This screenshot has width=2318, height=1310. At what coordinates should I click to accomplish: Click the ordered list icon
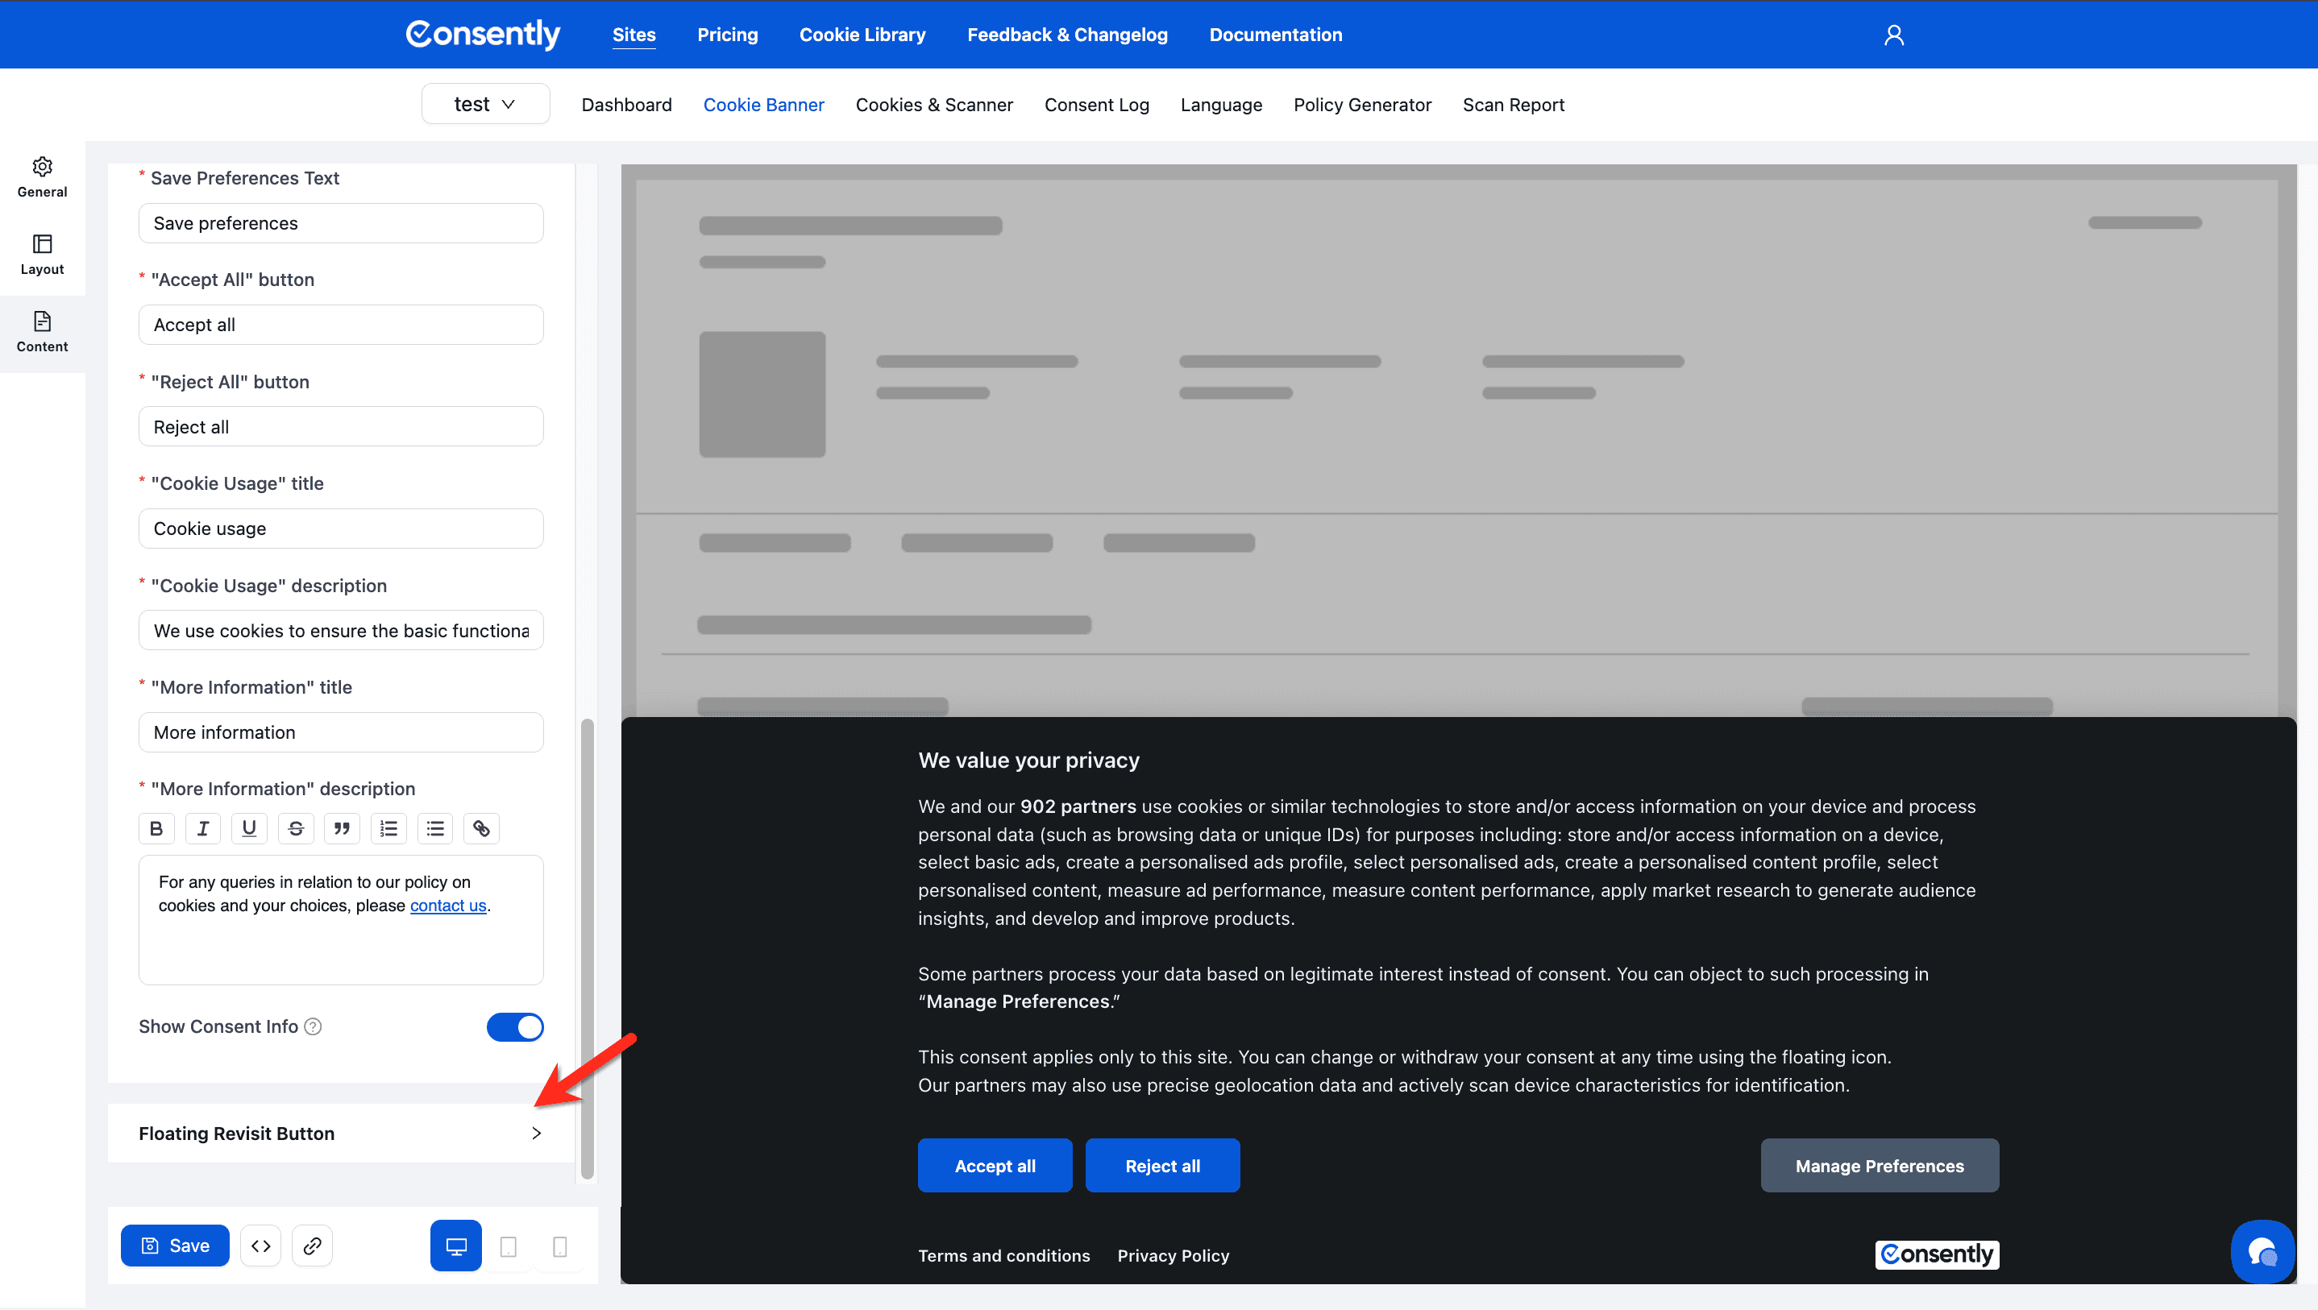pyautogui.click(x=388, y=827)
